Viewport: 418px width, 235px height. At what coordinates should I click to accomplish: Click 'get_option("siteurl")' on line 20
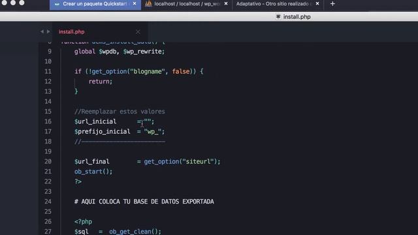(x=180, y=161)
